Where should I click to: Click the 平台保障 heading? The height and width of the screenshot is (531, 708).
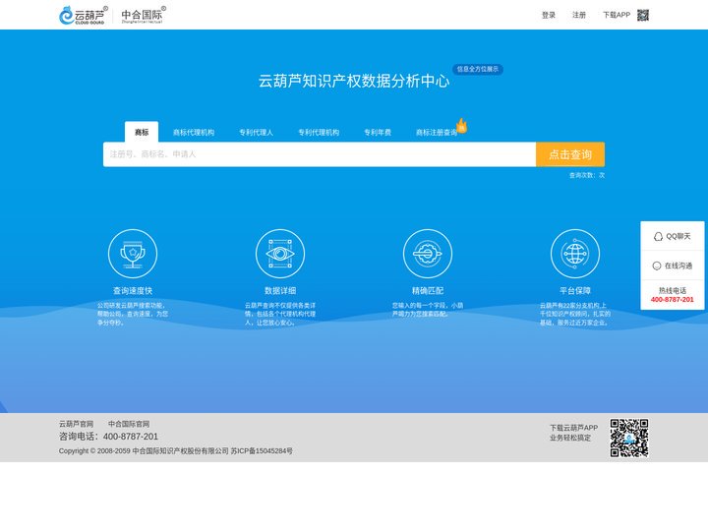pos(575,290)
